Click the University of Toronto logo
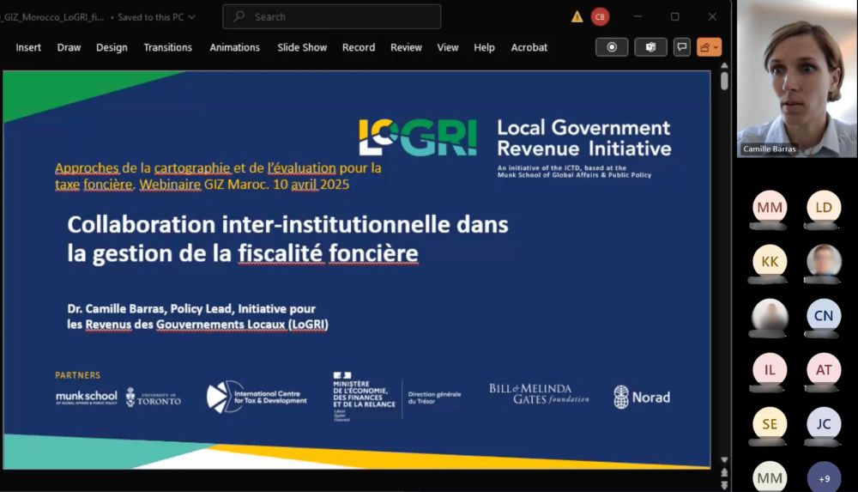Image resolution: width=858 pixels, height=492 pixels. click(x=154, y=398)
